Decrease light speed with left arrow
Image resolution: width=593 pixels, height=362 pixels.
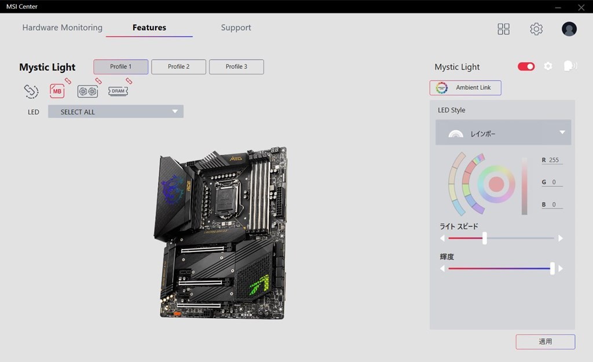point(442,238)
